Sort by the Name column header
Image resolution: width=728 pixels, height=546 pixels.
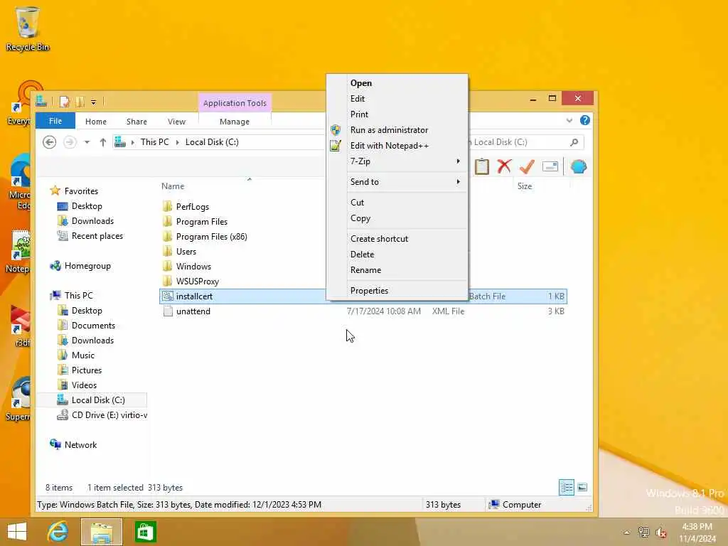(173, 186)
